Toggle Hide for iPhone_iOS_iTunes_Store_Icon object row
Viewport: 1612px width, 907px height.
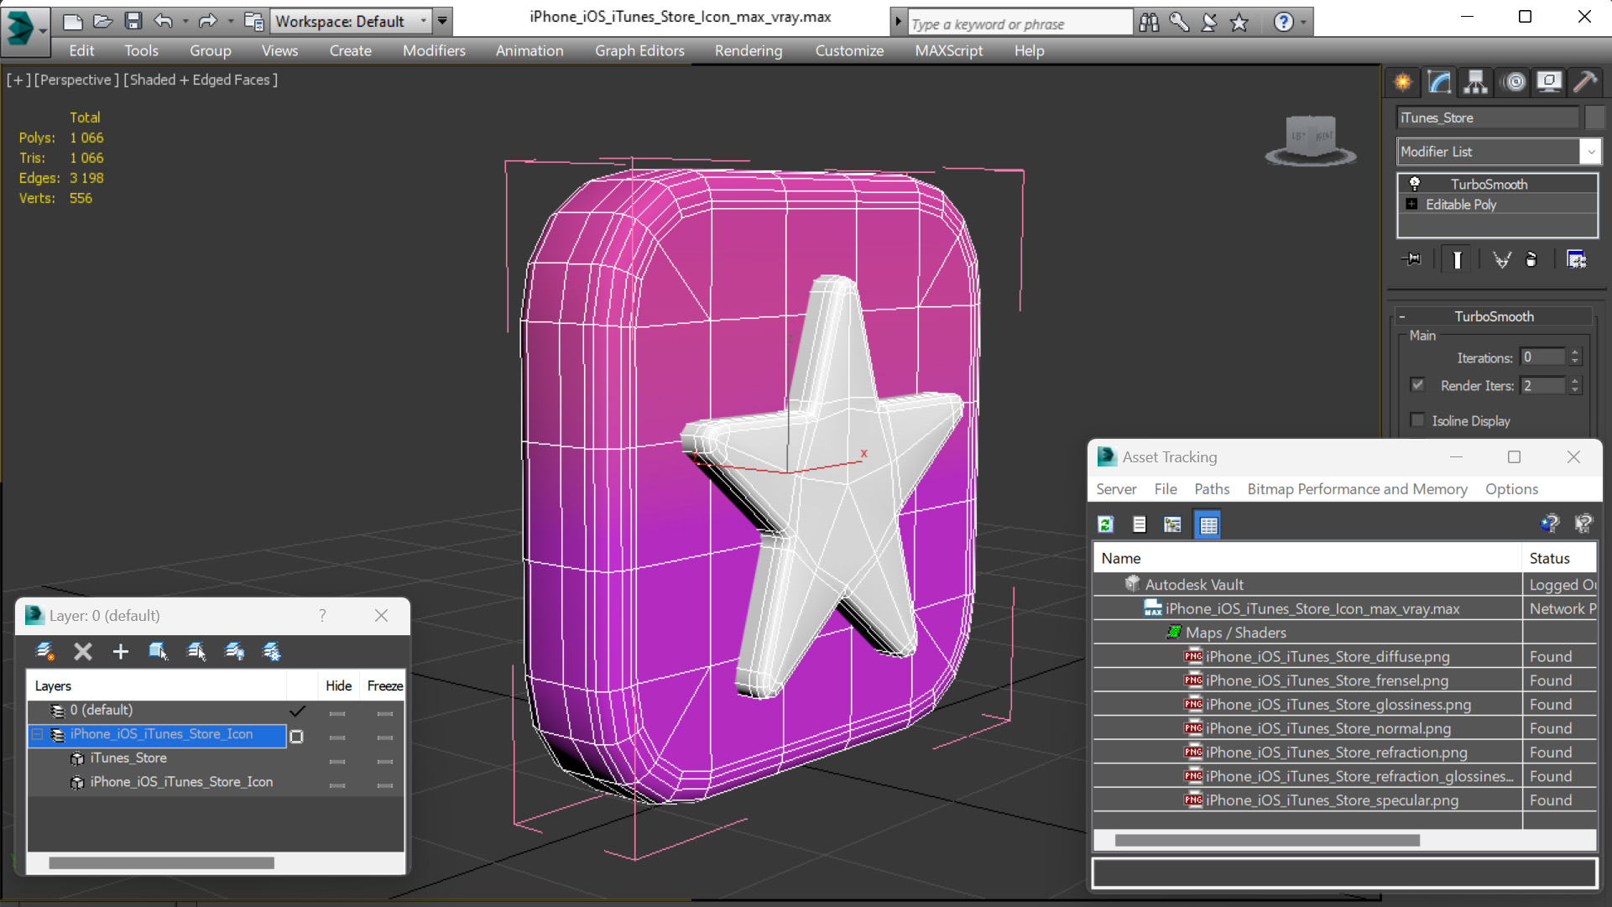[337, 785]
